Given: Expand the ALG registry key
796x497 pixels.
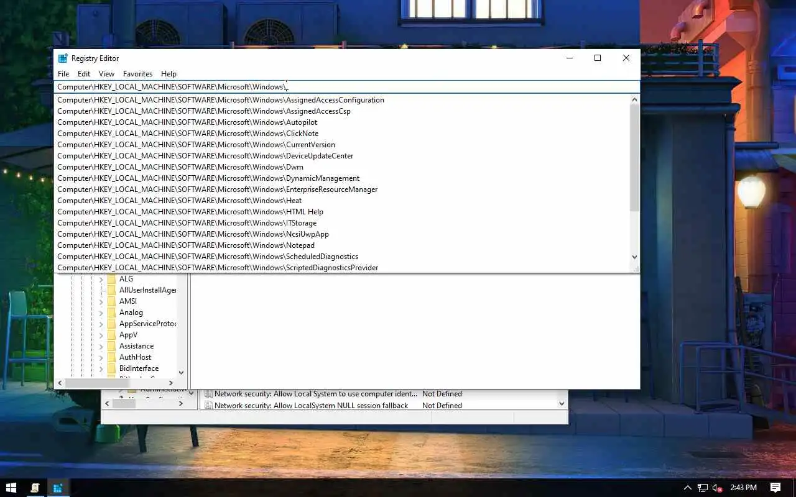Looking at the screenshot, I should point(101,279).
